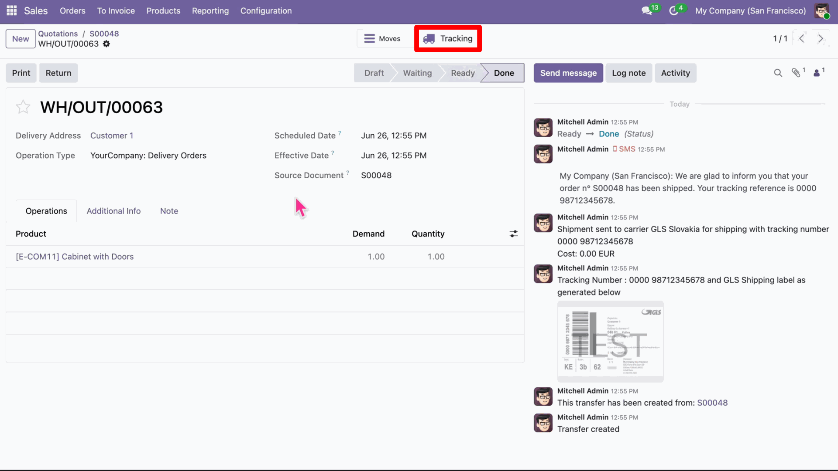The height and width of the screenshot is (471, 838).
Task: Open column options adjust icon in Operations table
Action: coord(514,234)
